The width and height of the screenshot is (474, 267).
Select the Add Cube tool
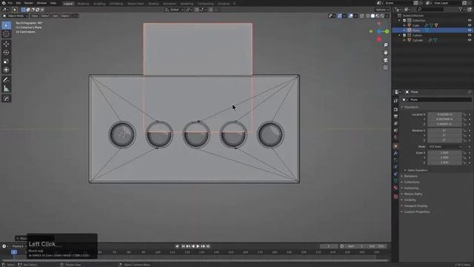tap(6, 99)
